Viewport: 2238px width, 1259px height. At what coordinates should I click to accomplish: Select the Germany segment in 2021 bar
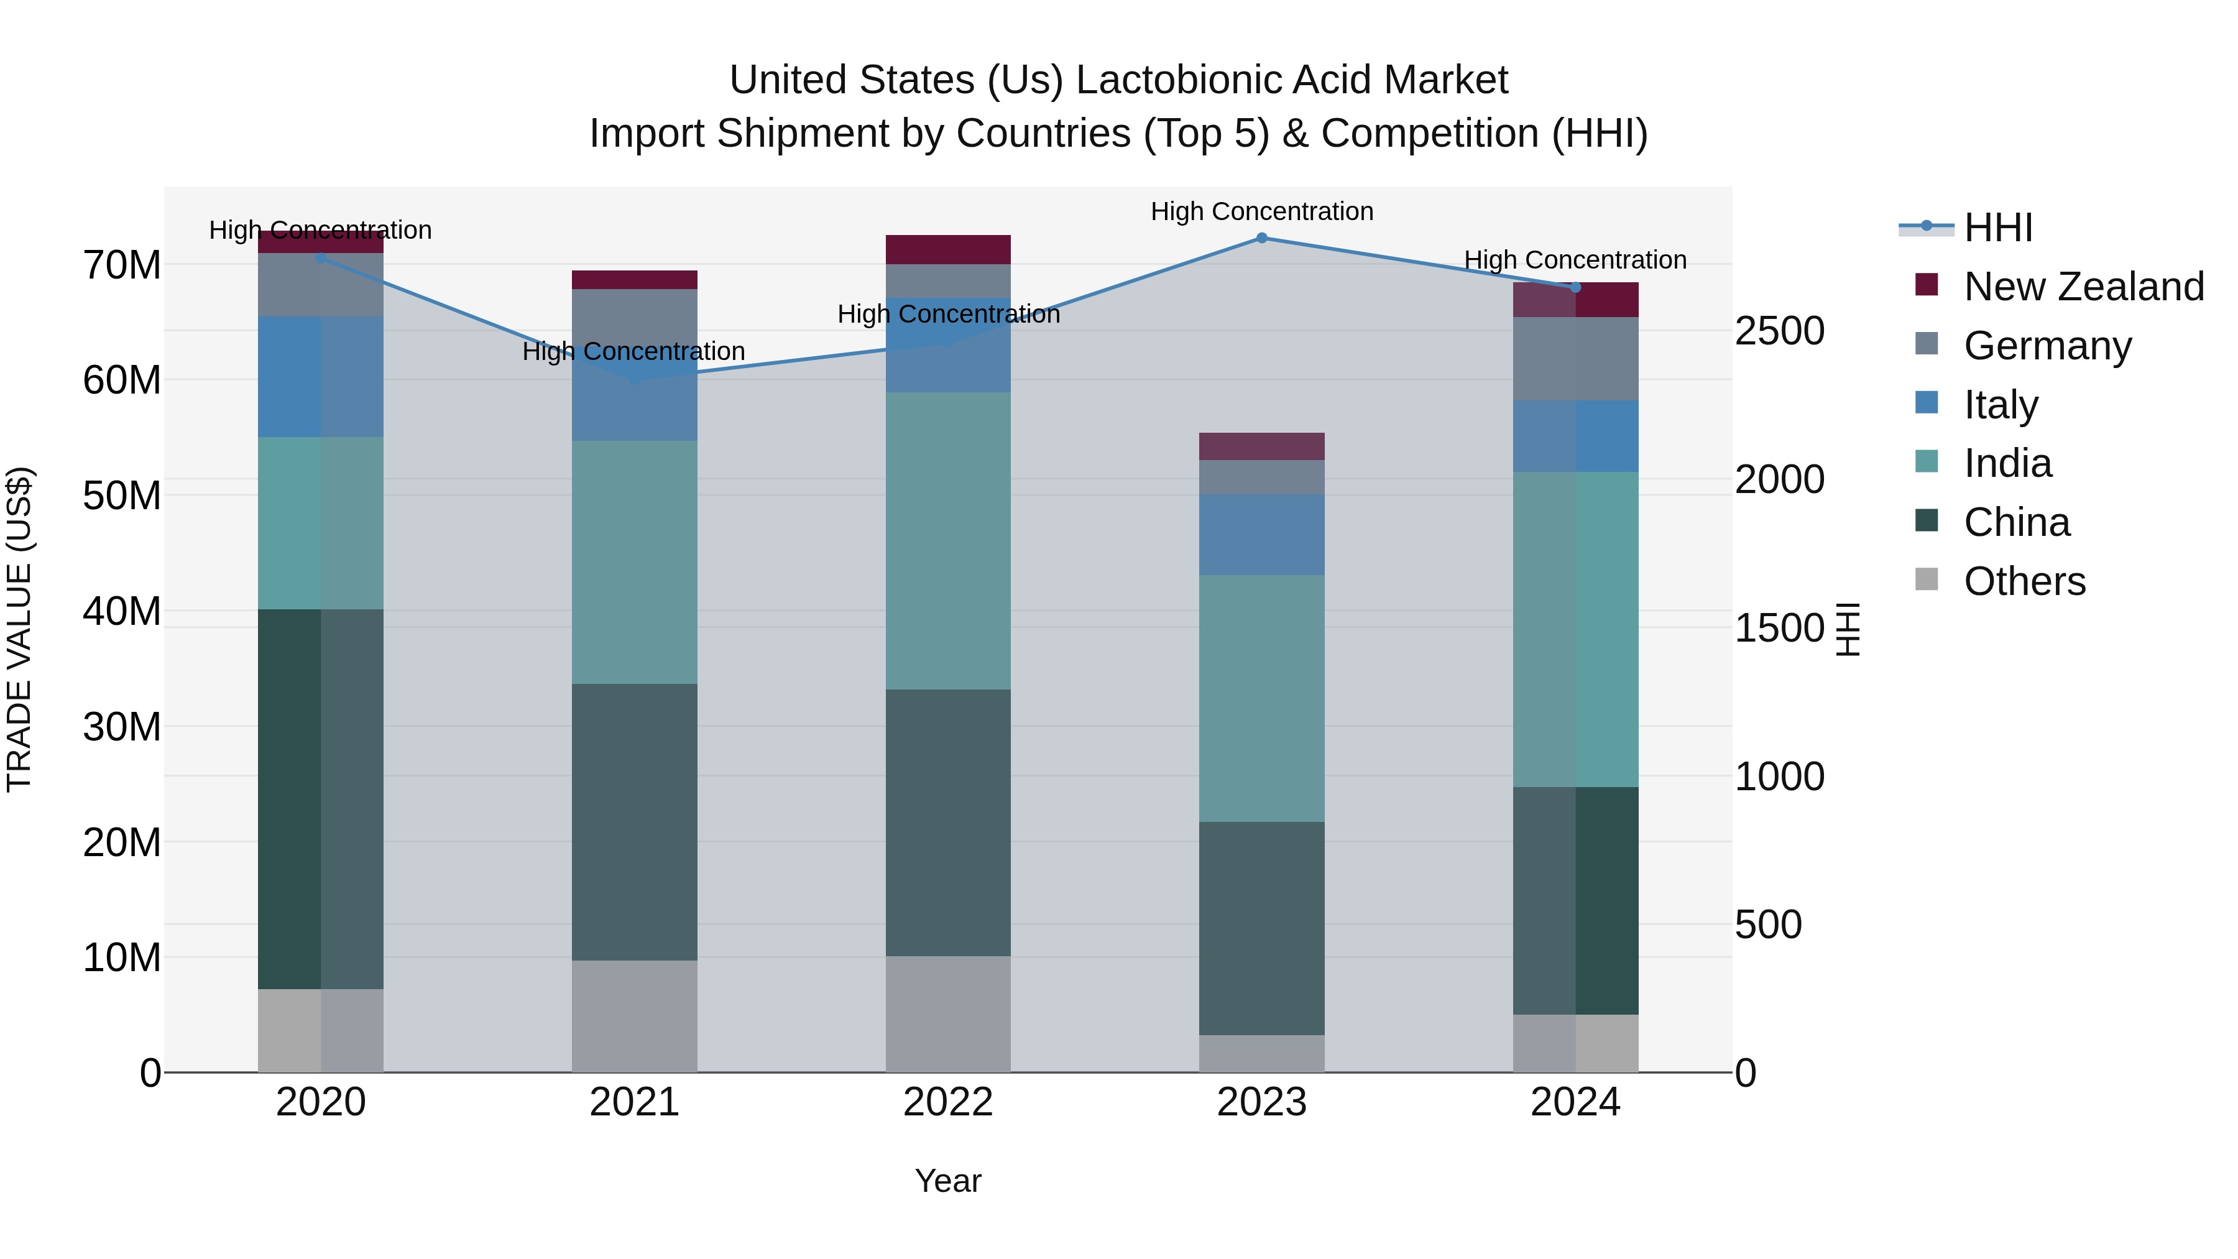(x=634, y=316)
